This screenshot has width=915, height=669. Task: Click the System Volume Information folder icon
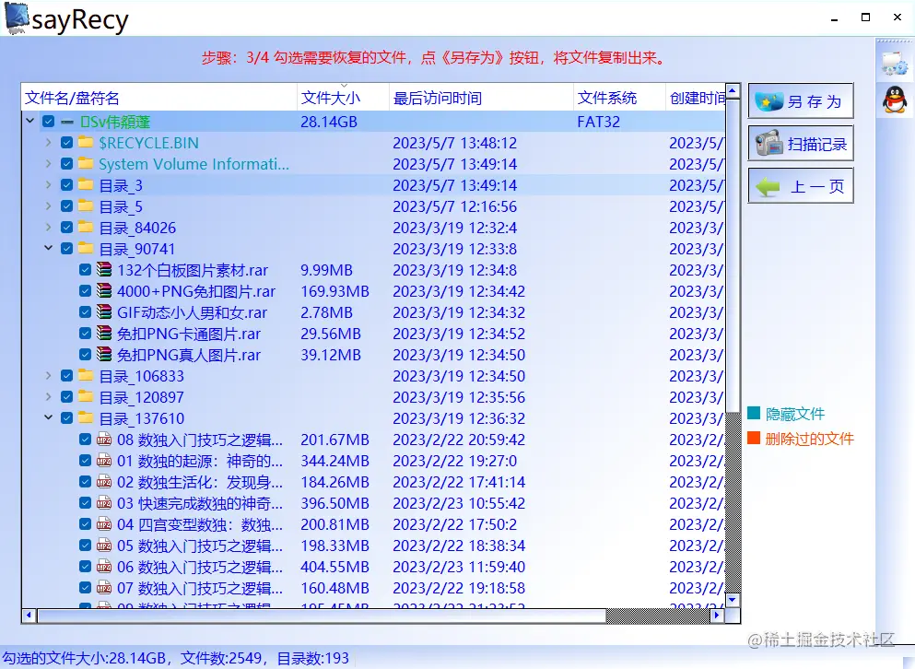86,163
